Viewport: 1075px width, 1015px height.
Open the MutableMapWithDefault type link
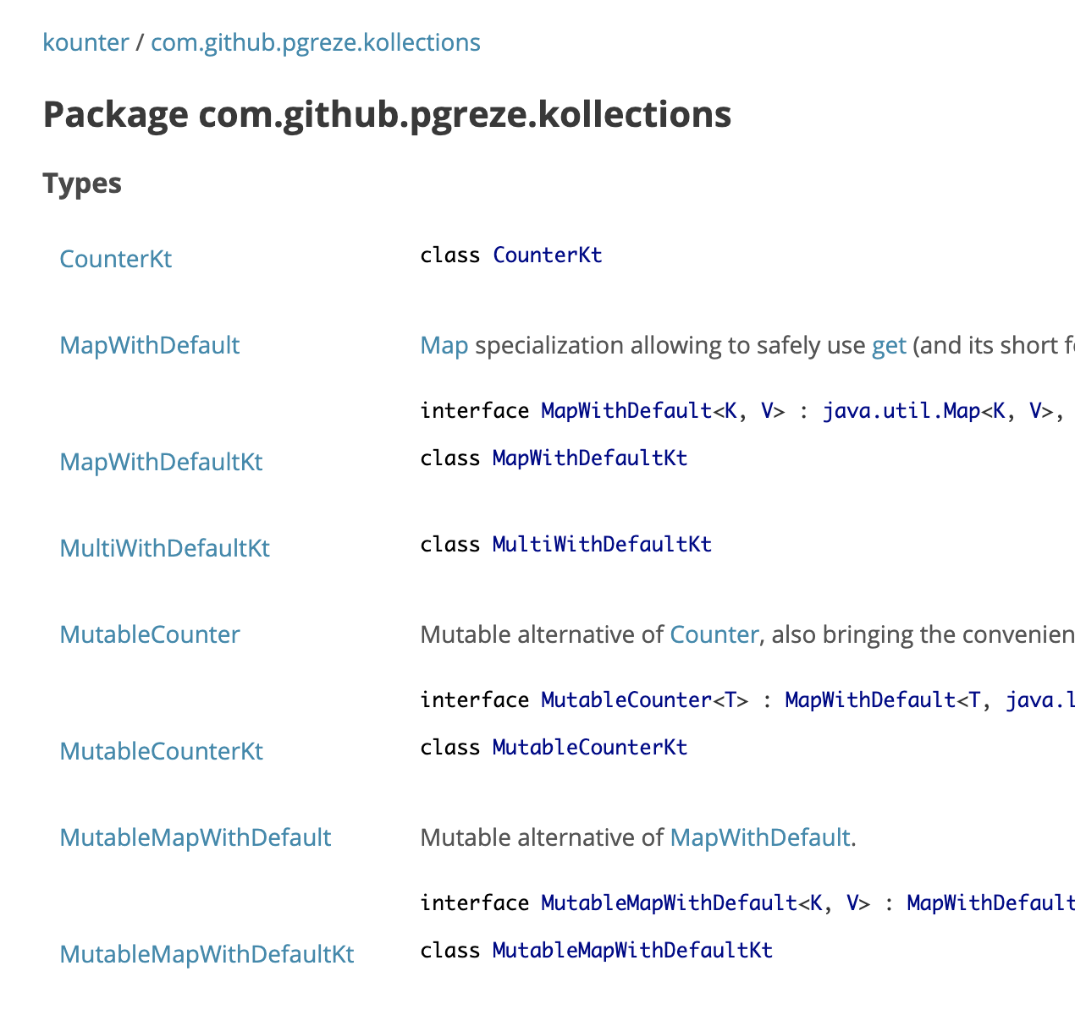pyautogui.click(x=195, y=837)
